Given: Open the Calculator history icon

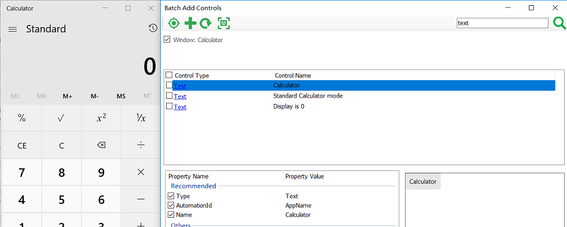Looking at the screenshot, I should [x=153, y=28].
